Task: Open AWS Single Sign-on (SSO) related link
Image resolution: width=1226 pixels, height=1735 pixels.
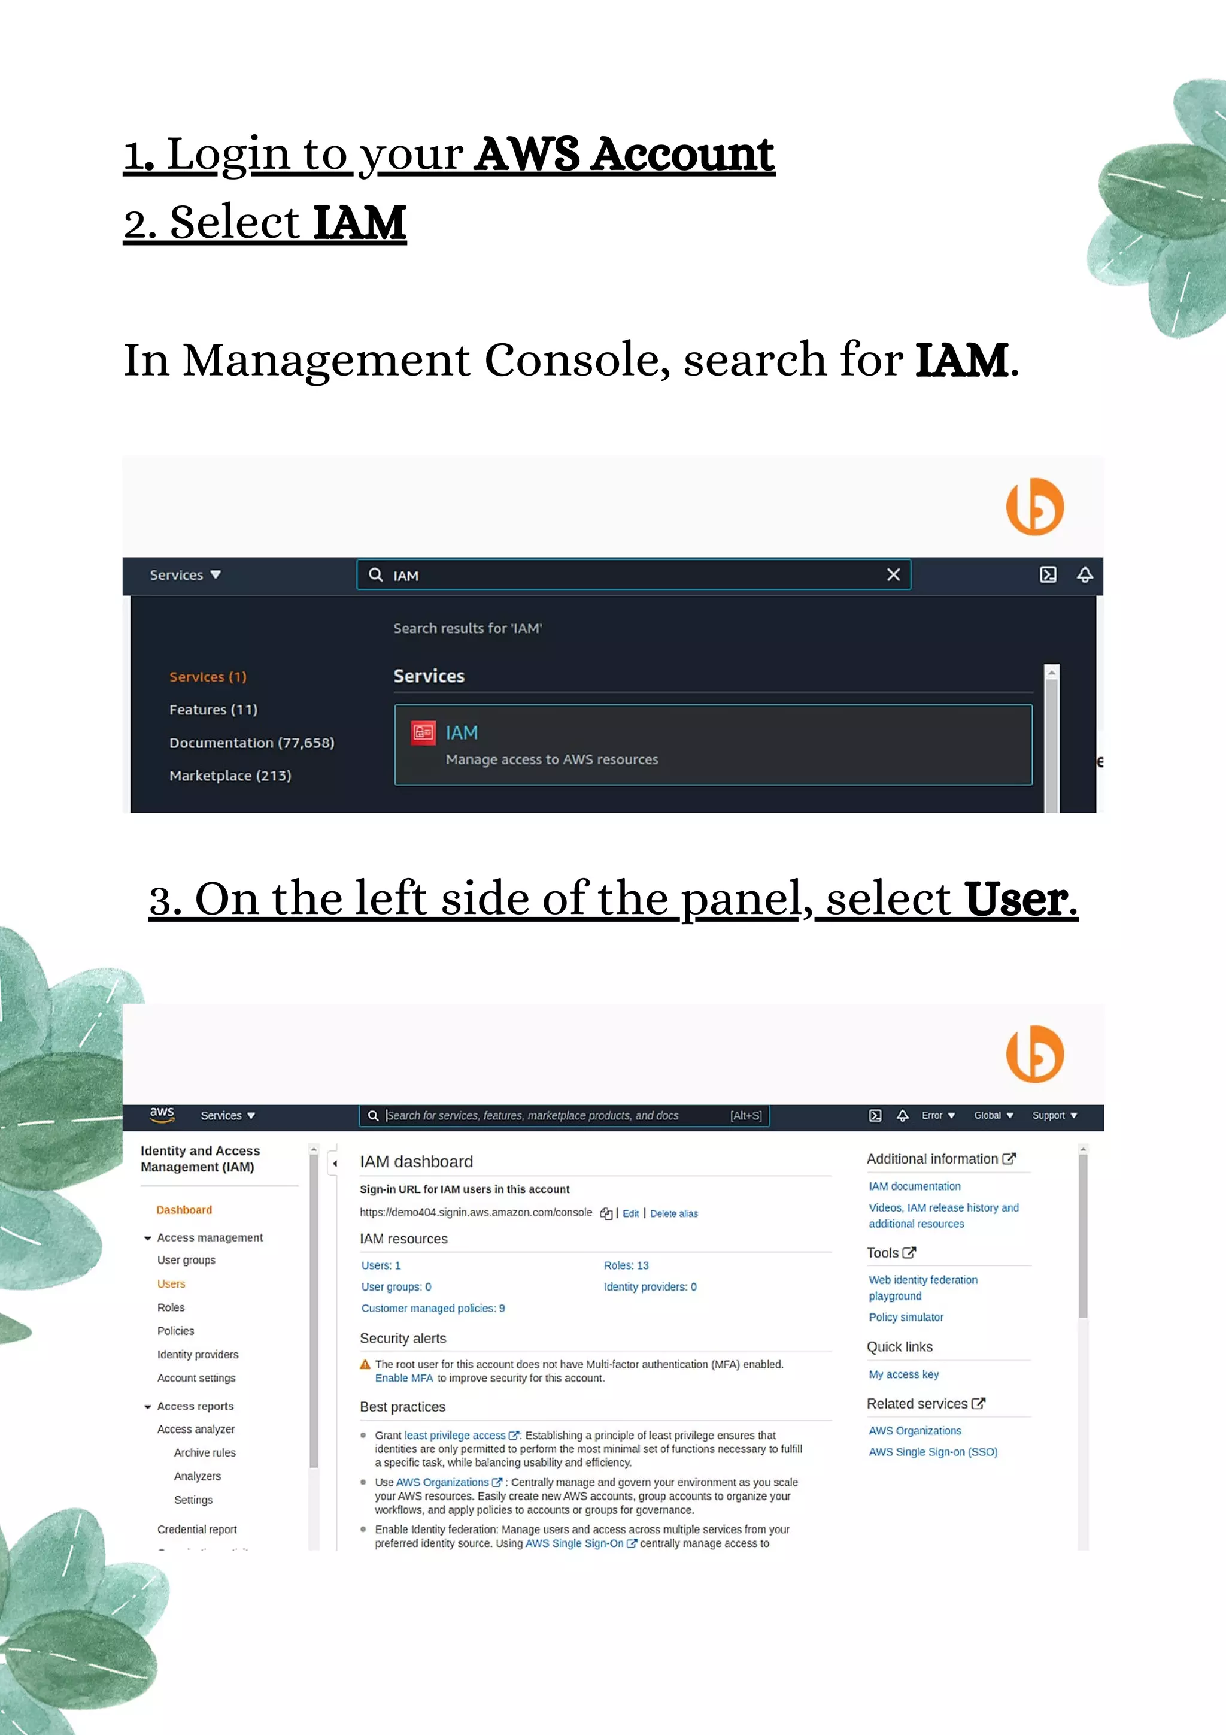Action: coord(933,1452)
